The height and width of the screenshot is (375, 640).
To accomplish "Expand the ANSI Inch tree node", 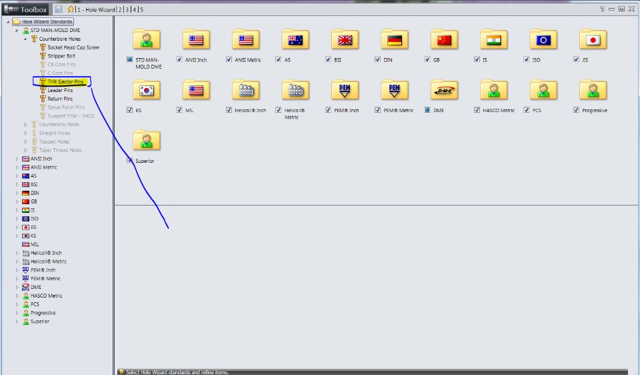I will 17,159.
